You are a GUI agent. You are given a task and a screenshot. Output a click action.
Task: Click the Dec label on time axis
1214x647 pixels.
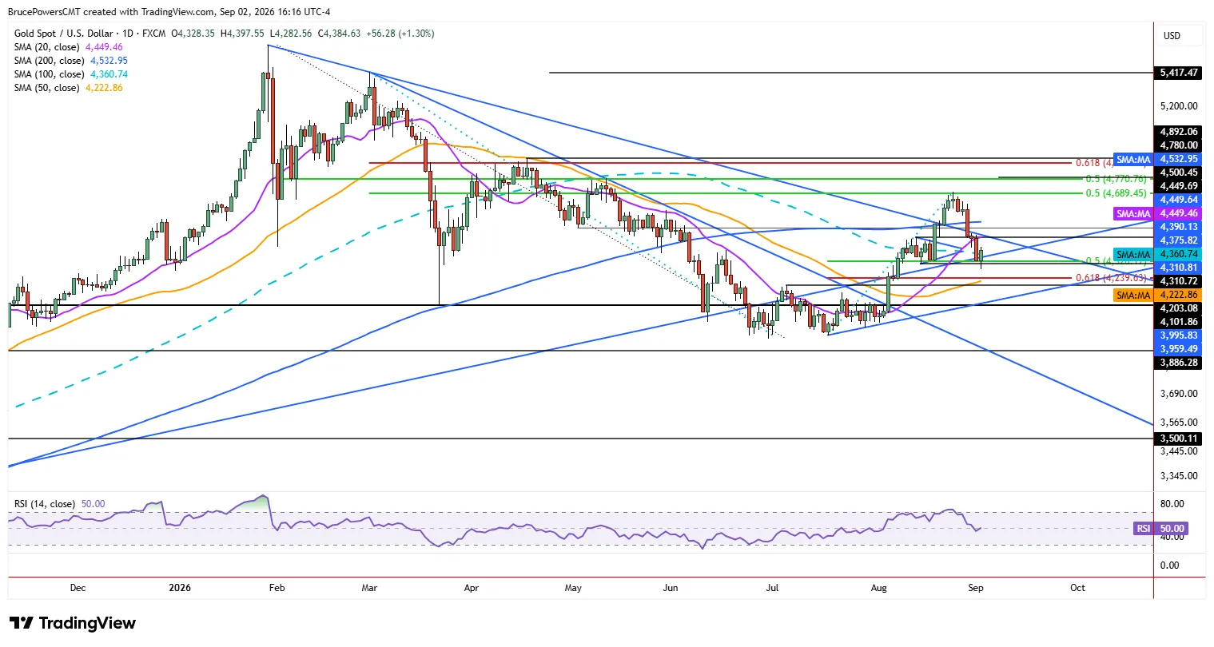tap(78, 588)
